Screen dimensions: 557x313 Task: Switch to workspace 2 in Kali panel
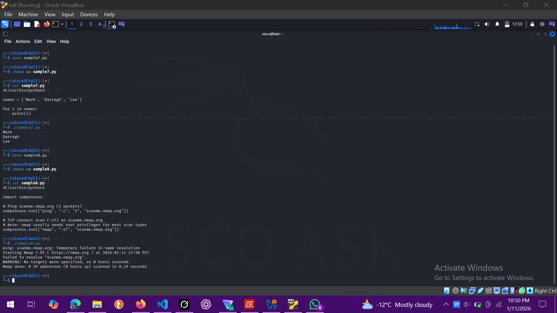point(81,24)
